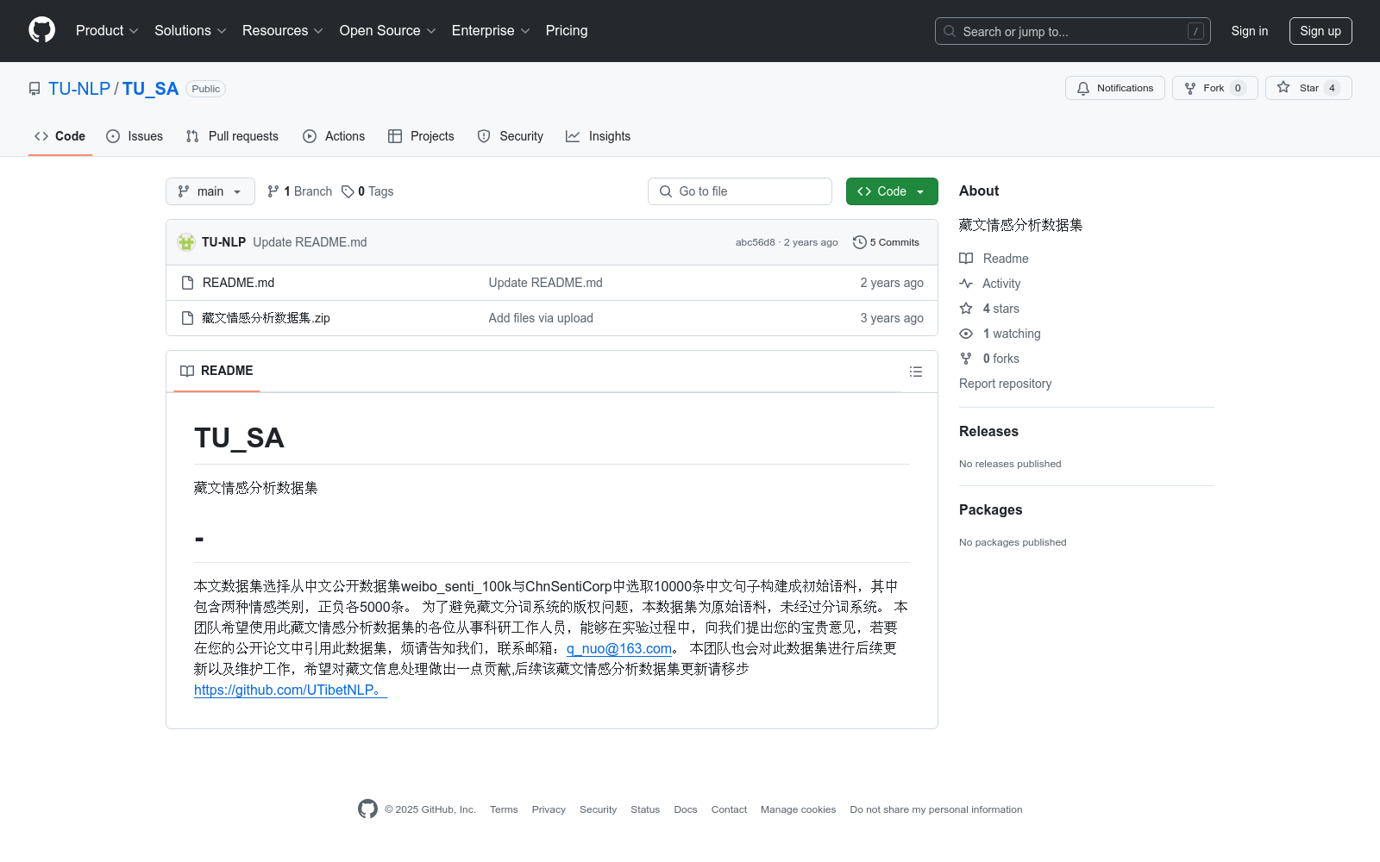
Task: Click the q_nuo@163.com email link
Action: (619, 648)
